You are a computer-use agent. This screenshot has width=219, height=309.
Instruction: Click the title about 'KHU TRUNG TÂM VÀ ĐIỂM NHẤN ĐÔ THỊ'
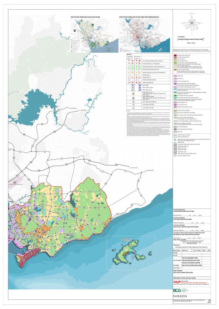click(139, 17)
